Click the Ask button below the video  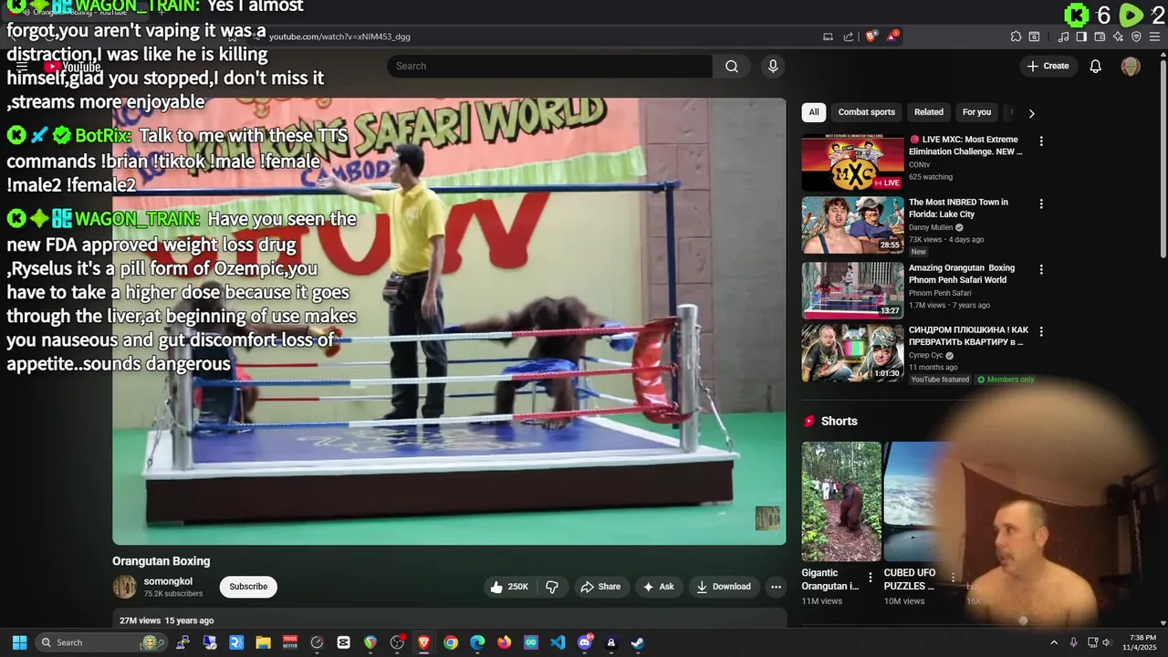[659, 587]
